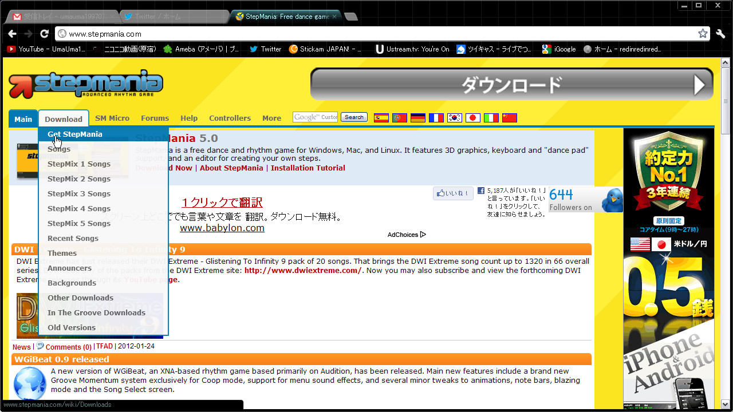This screenshot has width=733, height=412.
Task: Switch language with the Chinese flag
Action: [510, 118]
